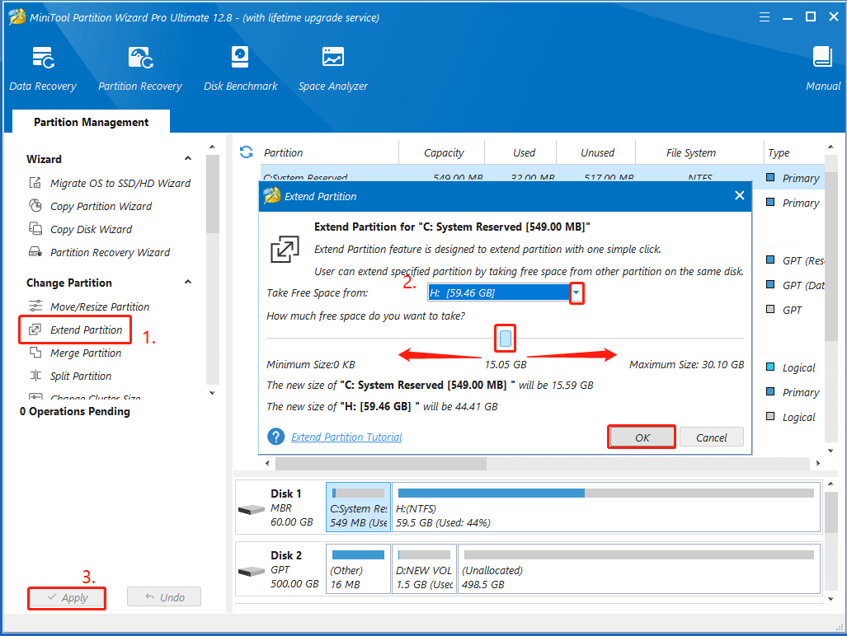Image resolution: width=847 pixels, height=636 pixels.
Task: Select Move/Resize Partition option
Action: point(100,306)
